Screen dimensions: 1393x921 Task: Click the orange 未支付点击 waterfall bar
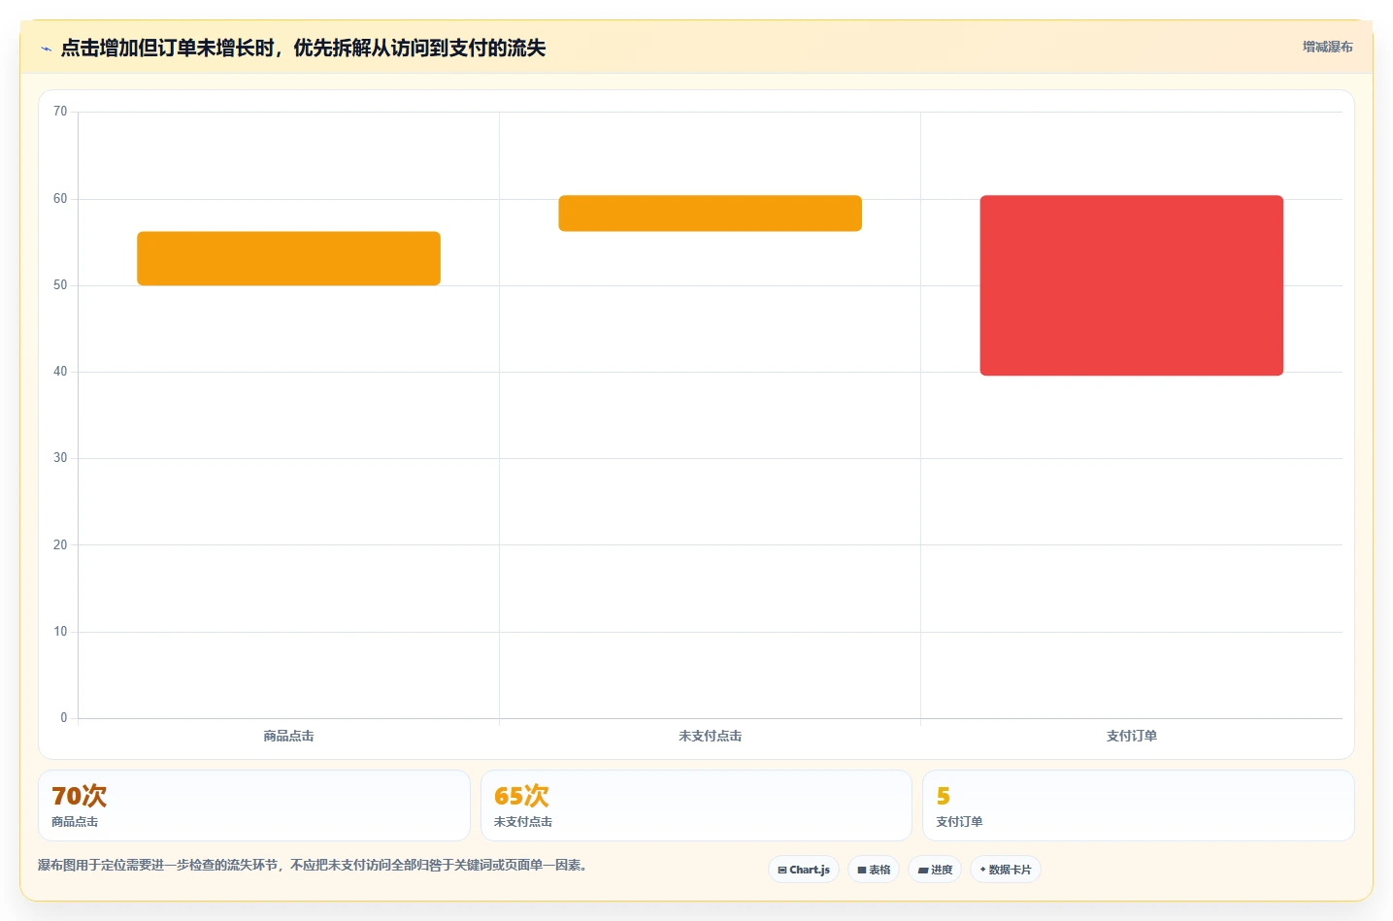coord(710,214)
